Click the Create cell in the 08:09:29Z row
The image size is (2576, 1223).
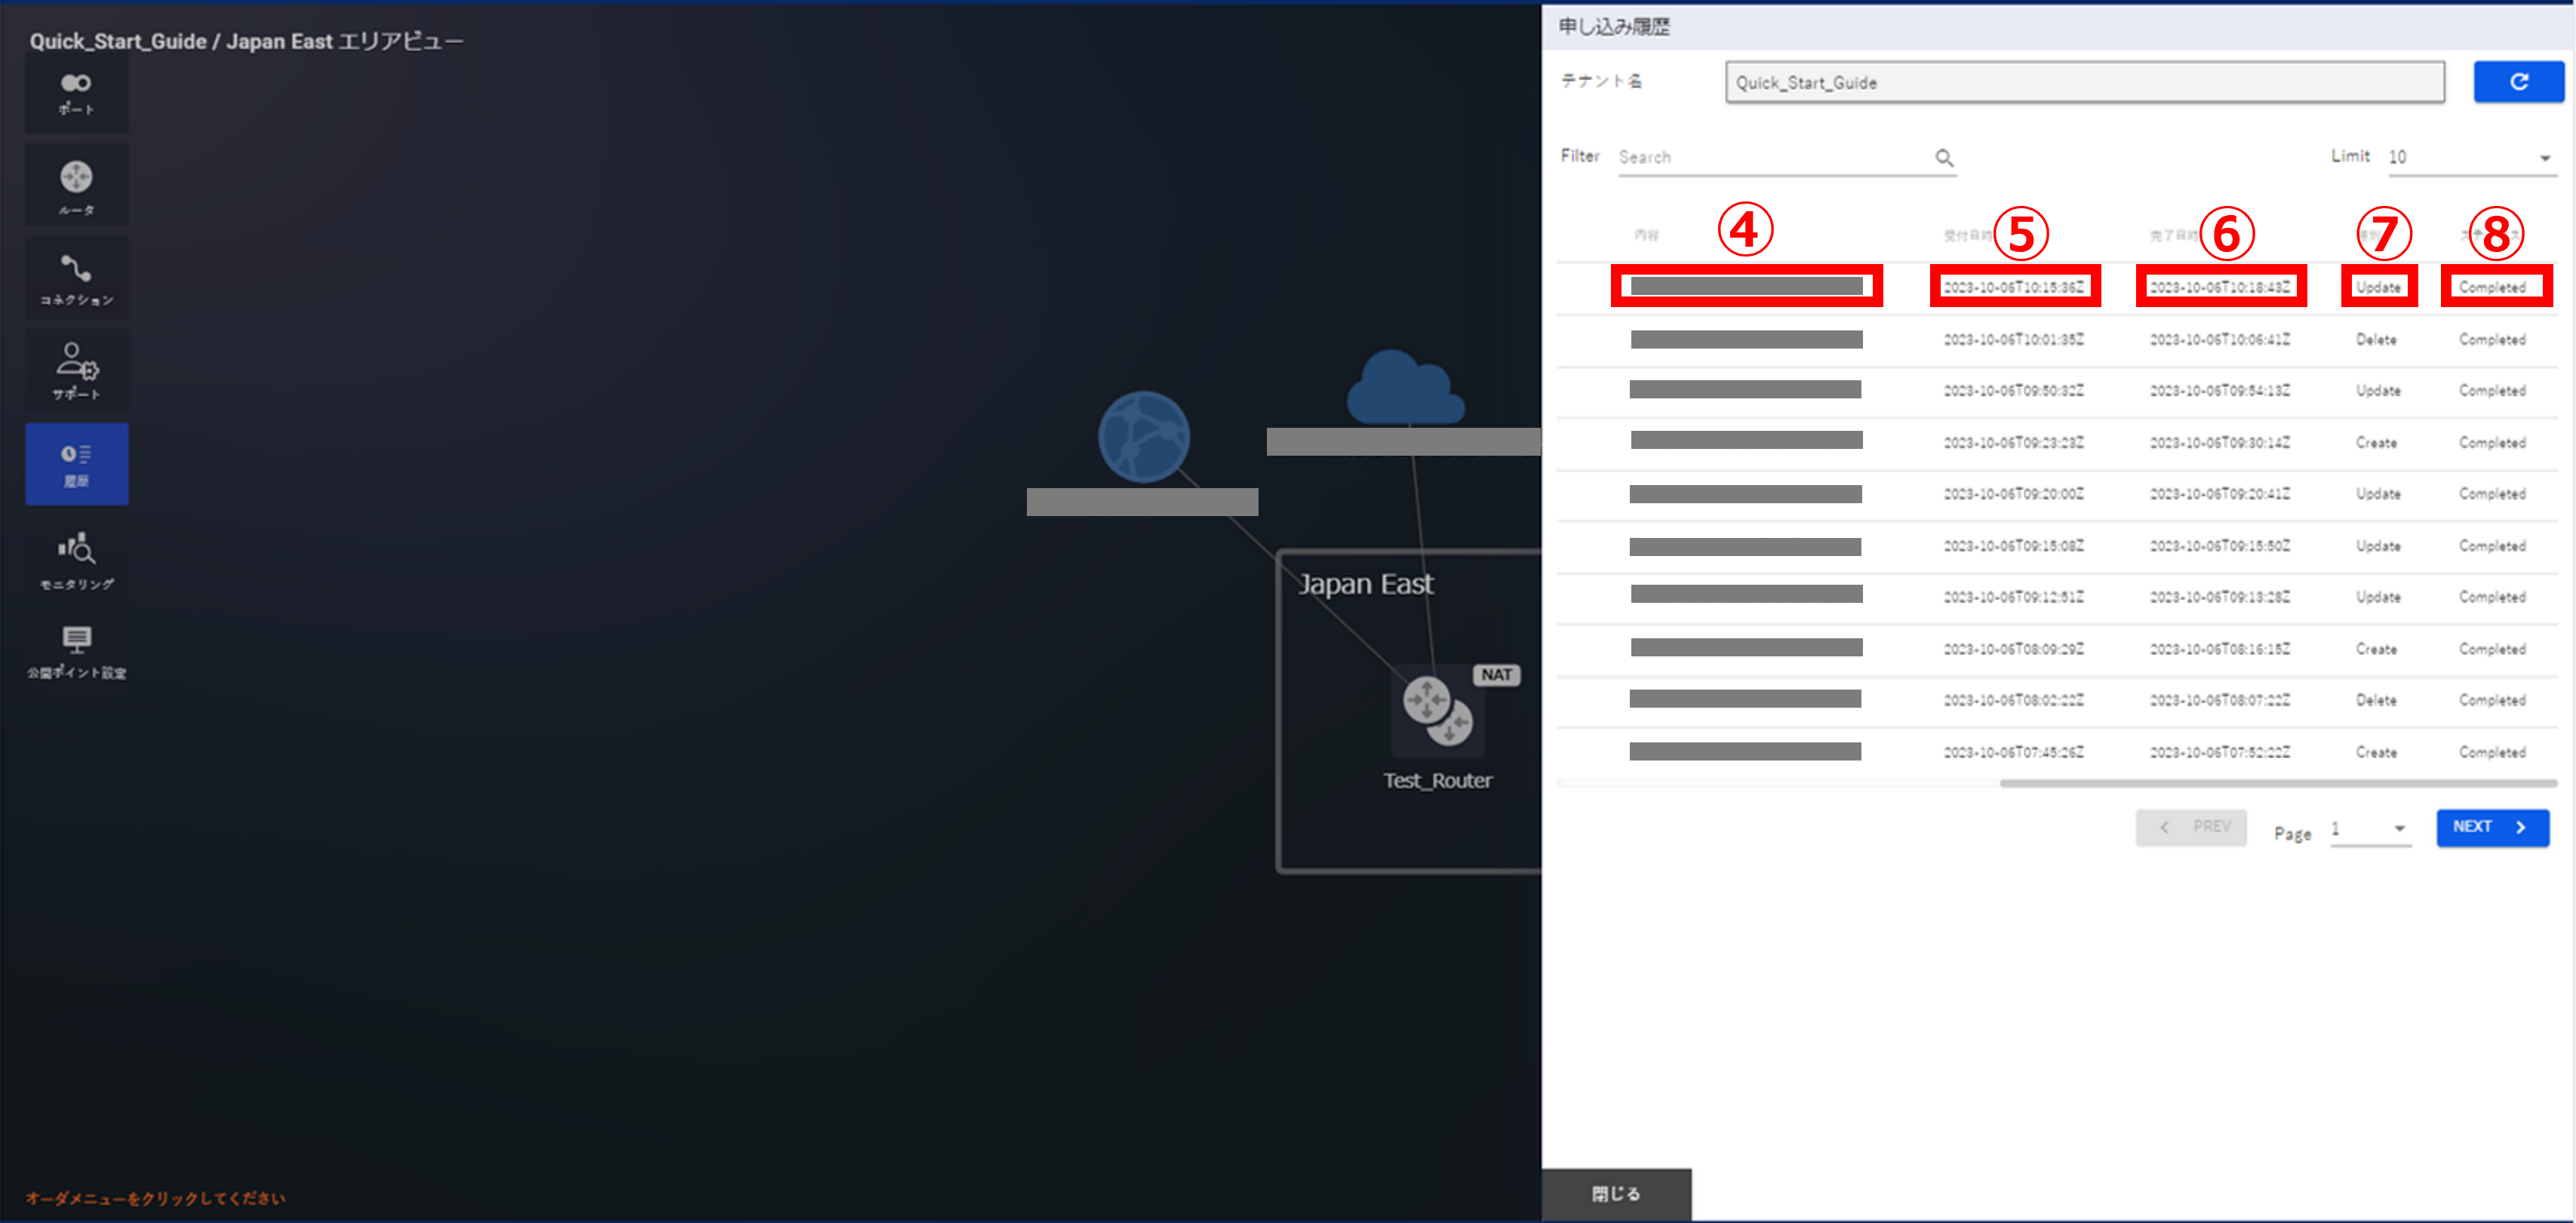(x=2376, y=649)
